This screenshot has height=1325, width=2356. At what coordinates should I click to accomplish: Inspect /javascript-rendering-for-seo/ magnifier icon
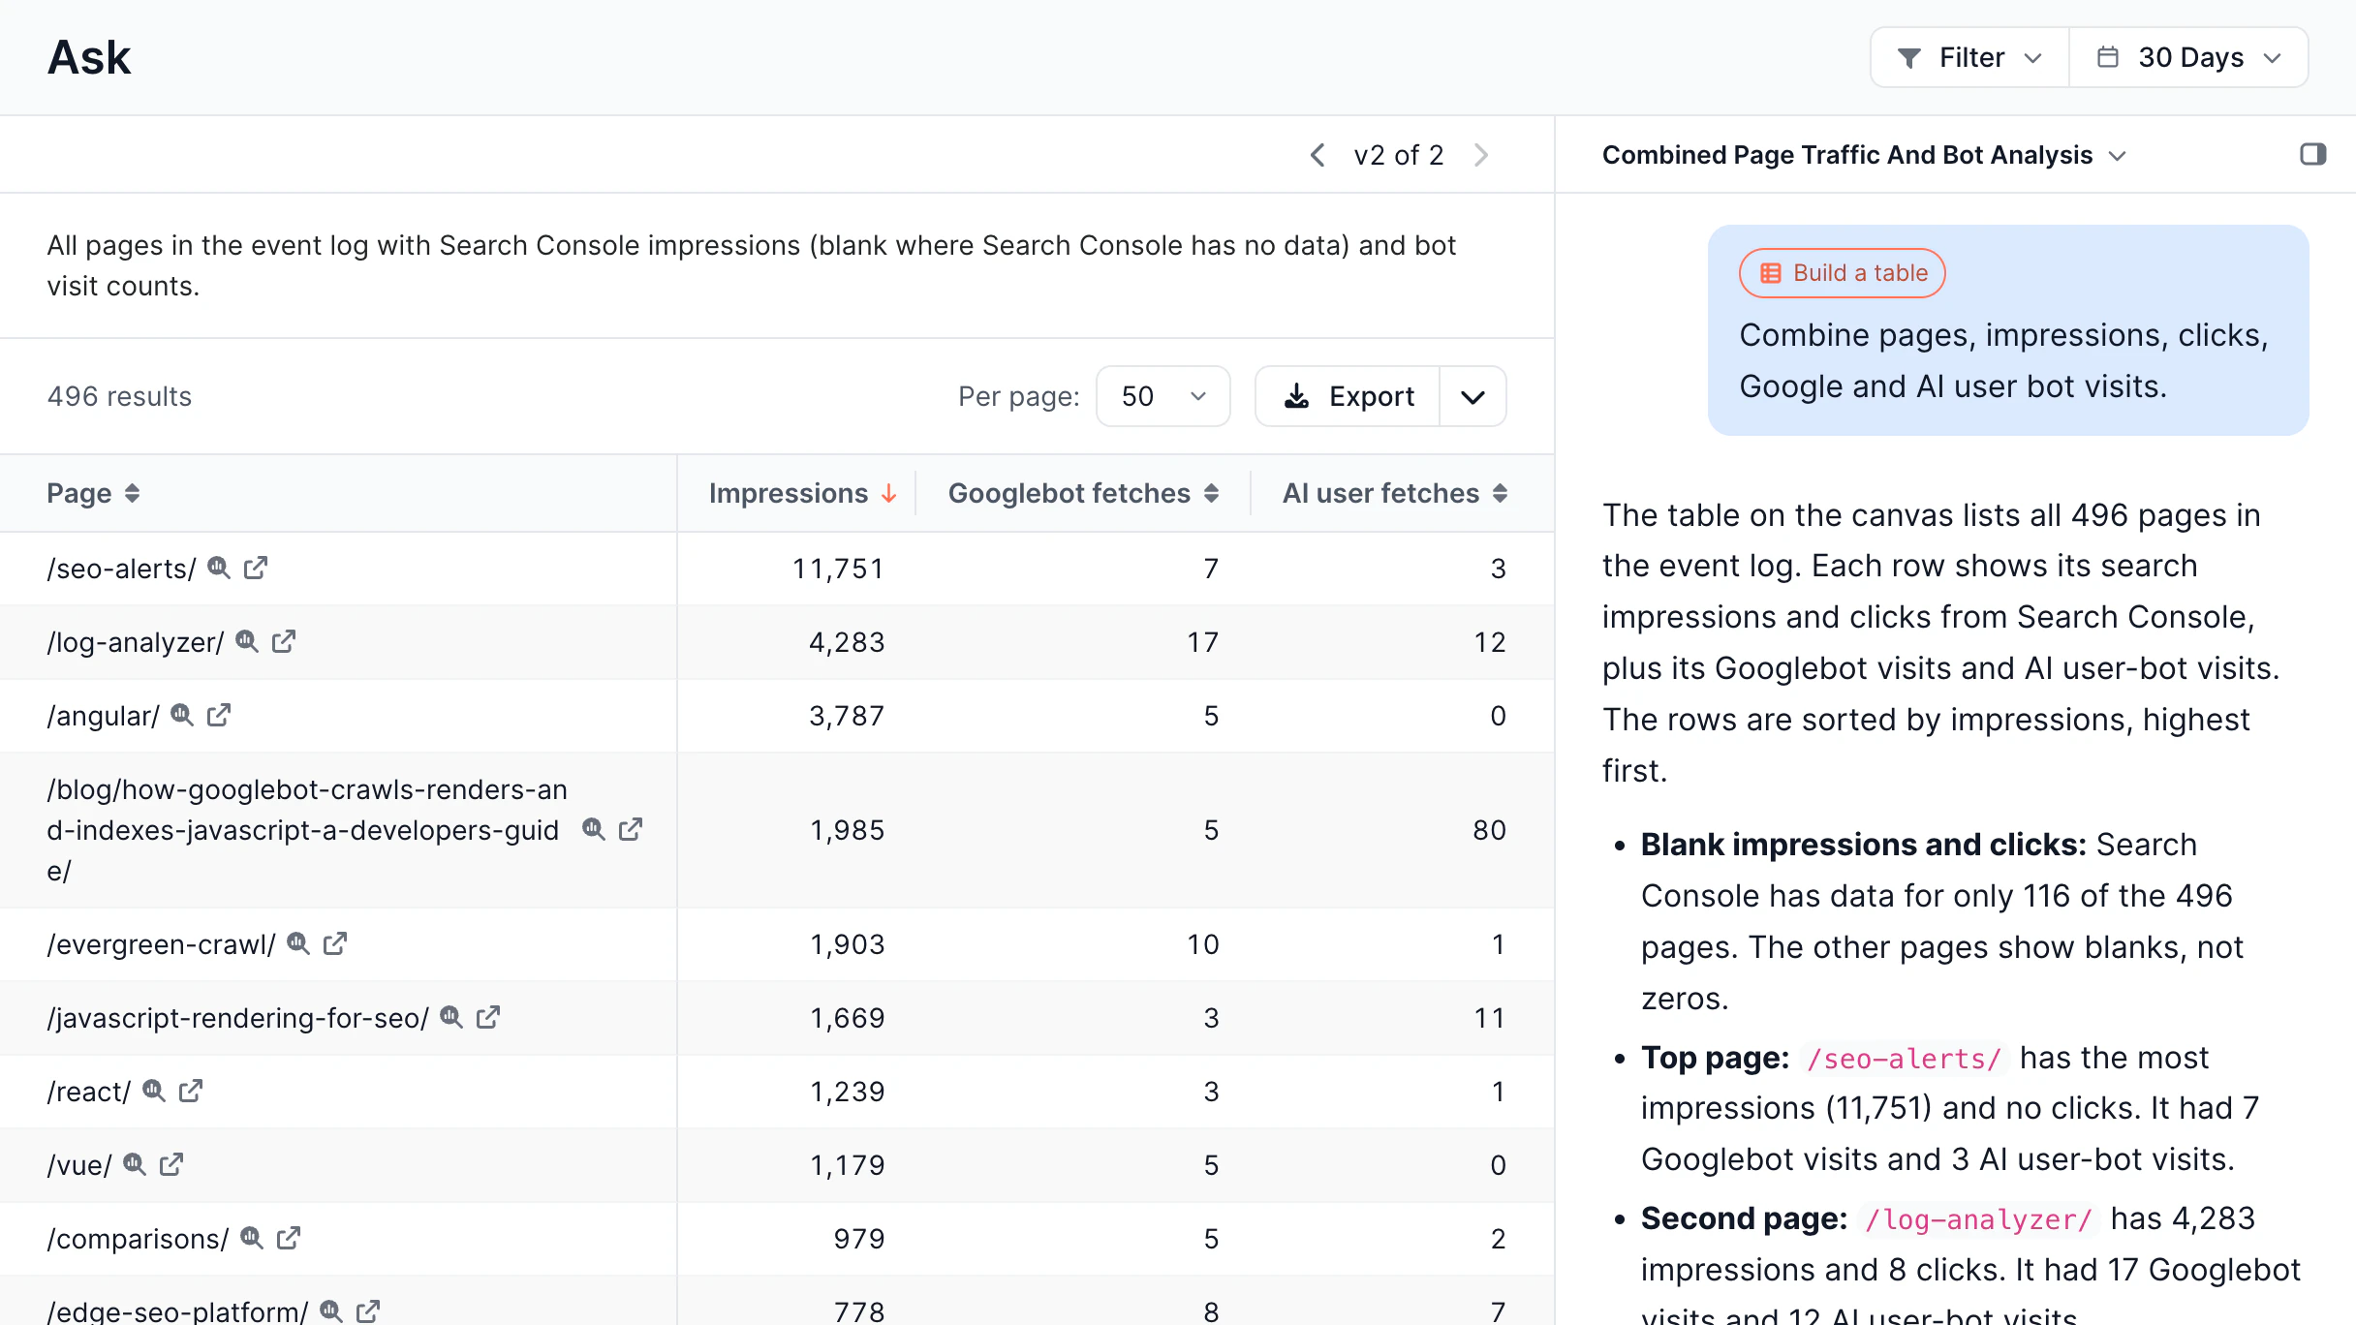[451, 1017]
